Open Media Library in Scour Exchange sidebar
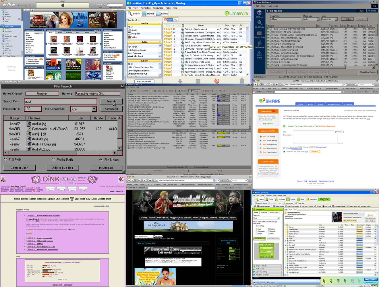The width and height of the screenshot is (379, 287). (260, 34)
